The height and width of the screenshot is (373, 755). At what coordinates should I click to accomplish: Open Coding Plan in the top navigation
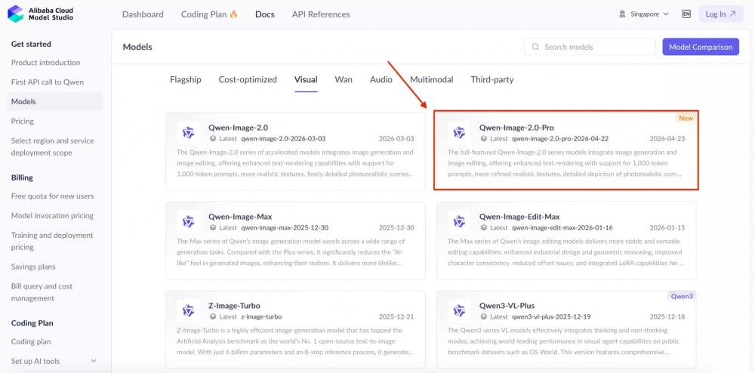pos(209,14)
